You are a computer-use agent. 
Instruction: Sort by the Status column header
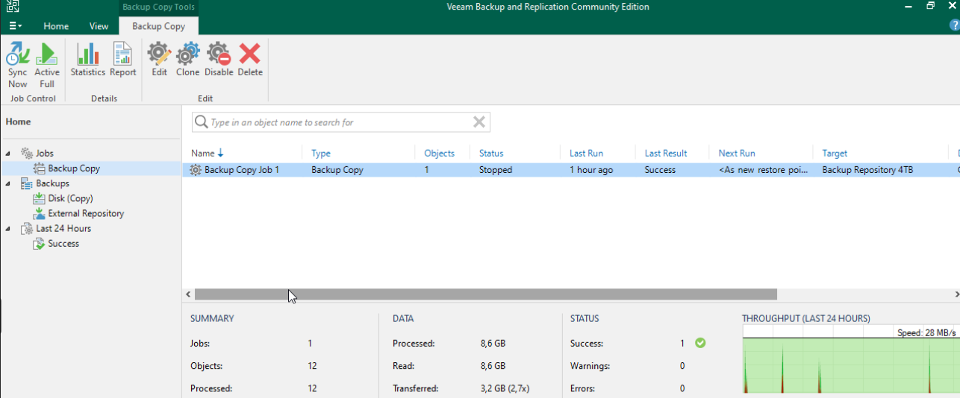click(491, 153)
